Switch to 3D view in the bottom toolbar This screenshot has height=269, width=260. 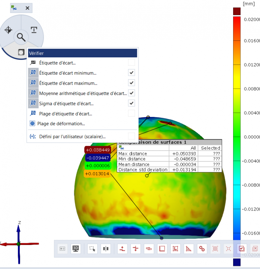[x=76, y=248]
